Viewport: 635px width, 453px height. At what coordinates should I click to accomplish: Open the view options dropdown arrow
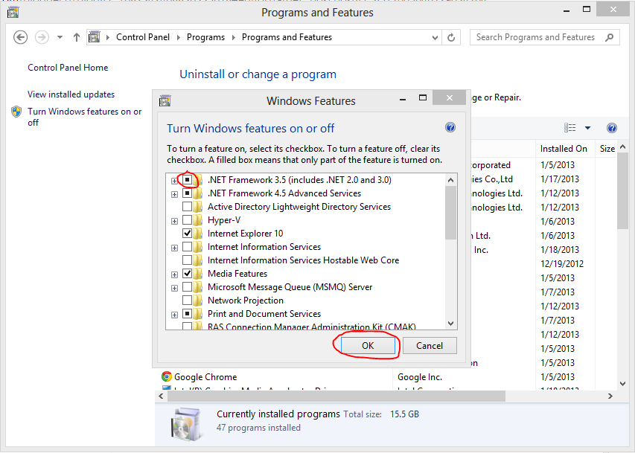pos(587,128)
